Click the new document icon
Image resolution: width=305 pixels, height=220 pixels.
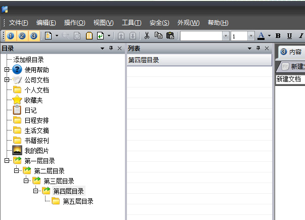tap(49, 36)
